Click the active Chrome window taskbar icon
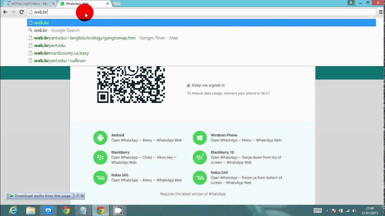The width and height of the screenshot is (385, 216). click(100, 211)
